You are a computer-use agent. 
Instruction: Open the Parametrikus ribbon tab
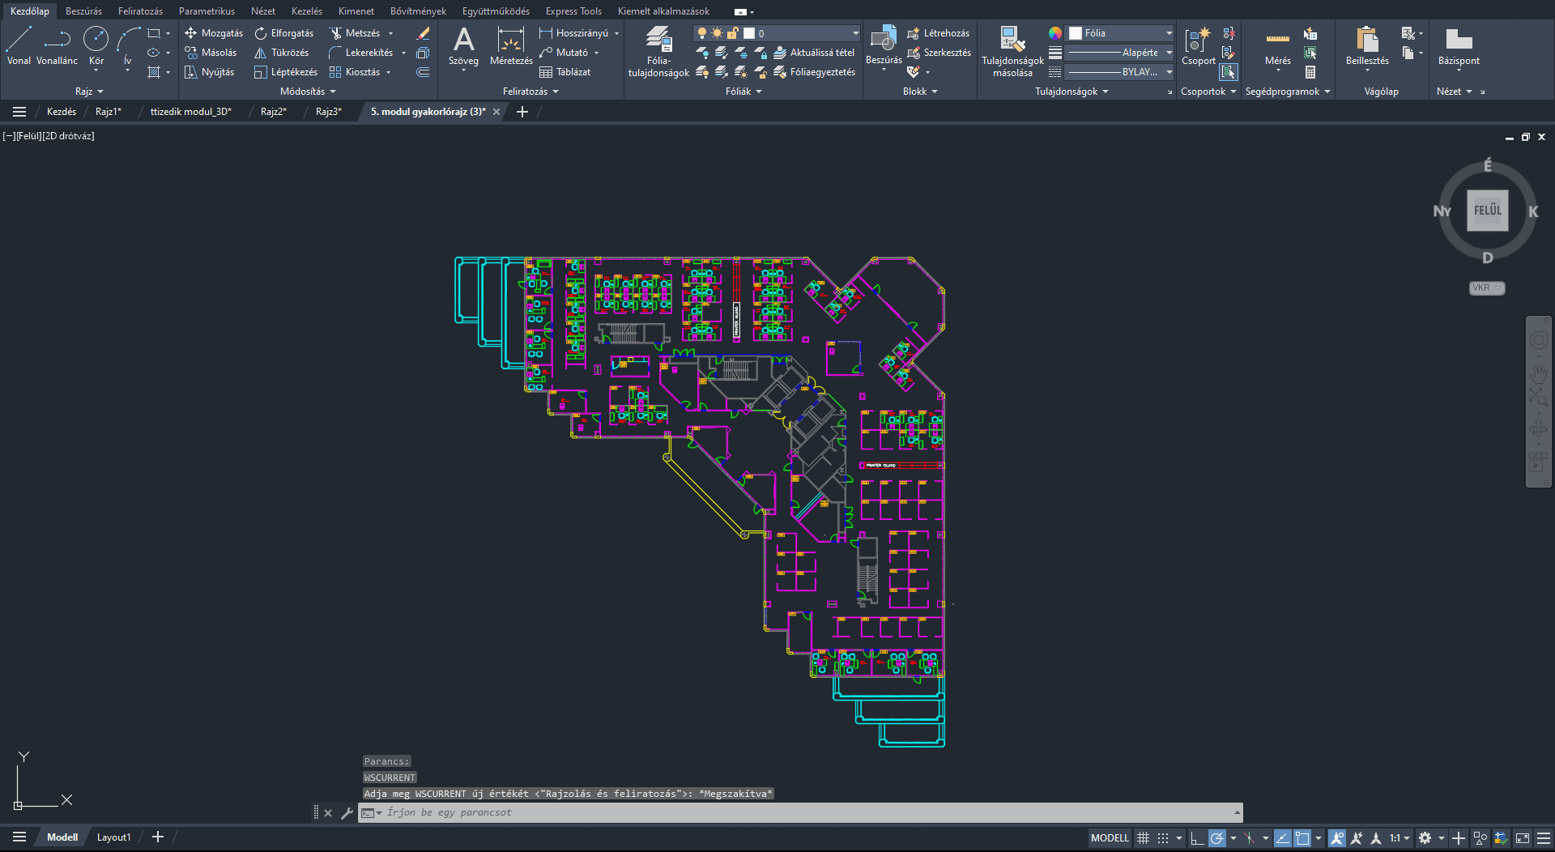207,11
